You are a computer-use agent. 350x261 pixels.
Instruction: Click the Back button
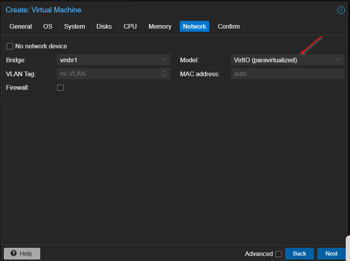[299, 254]
